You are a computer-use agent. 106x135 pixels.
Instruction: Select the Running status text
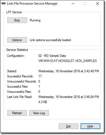[35, 20]
